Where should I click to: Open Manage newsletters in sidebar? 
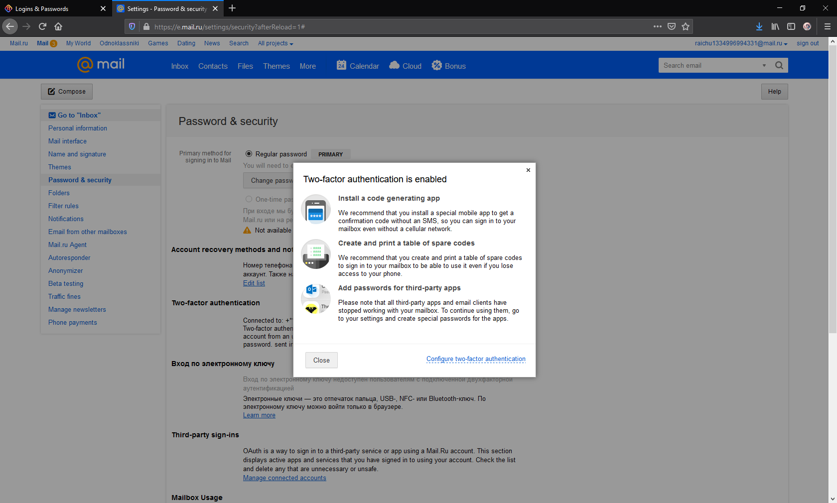77,309
